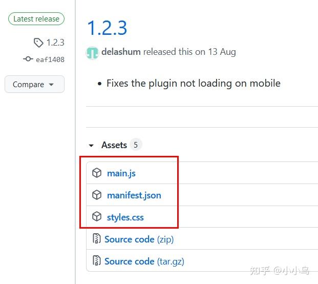Screen dimensions: 318x284
Task: Click delashum's avatar image
Action: point(92,52)
